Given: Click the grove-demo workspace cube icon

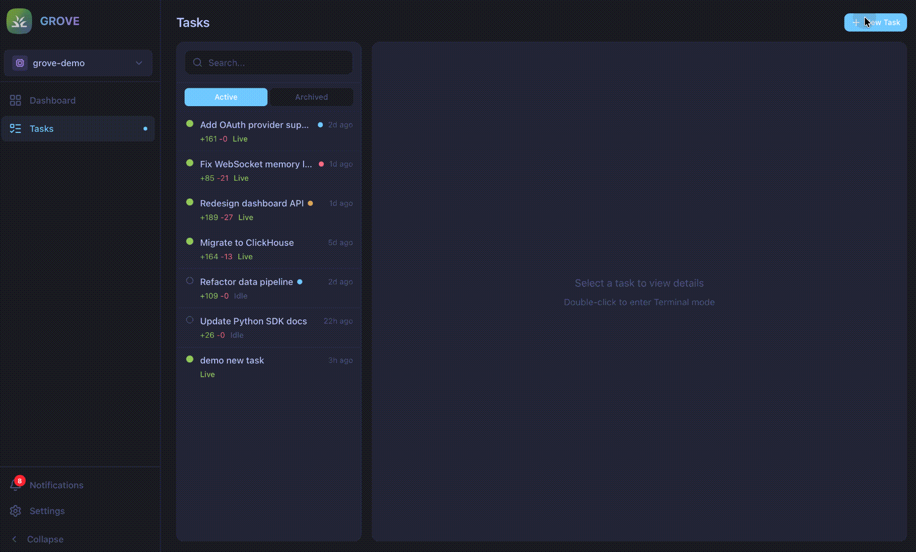Looking at the screenshot, I should 20,63.
